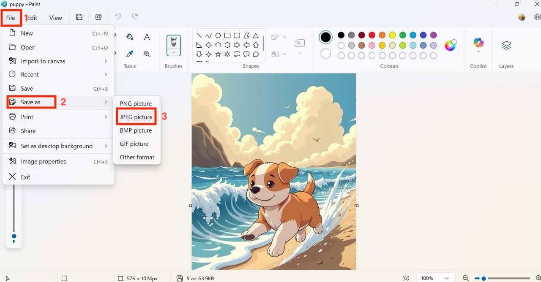Select the five-point star shape

[218, 54]
